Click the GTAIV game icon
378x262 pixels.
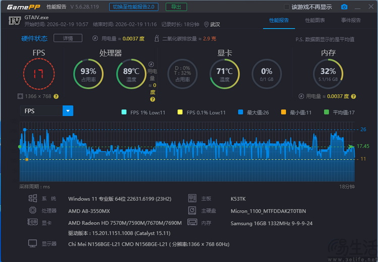click(14, 21)
